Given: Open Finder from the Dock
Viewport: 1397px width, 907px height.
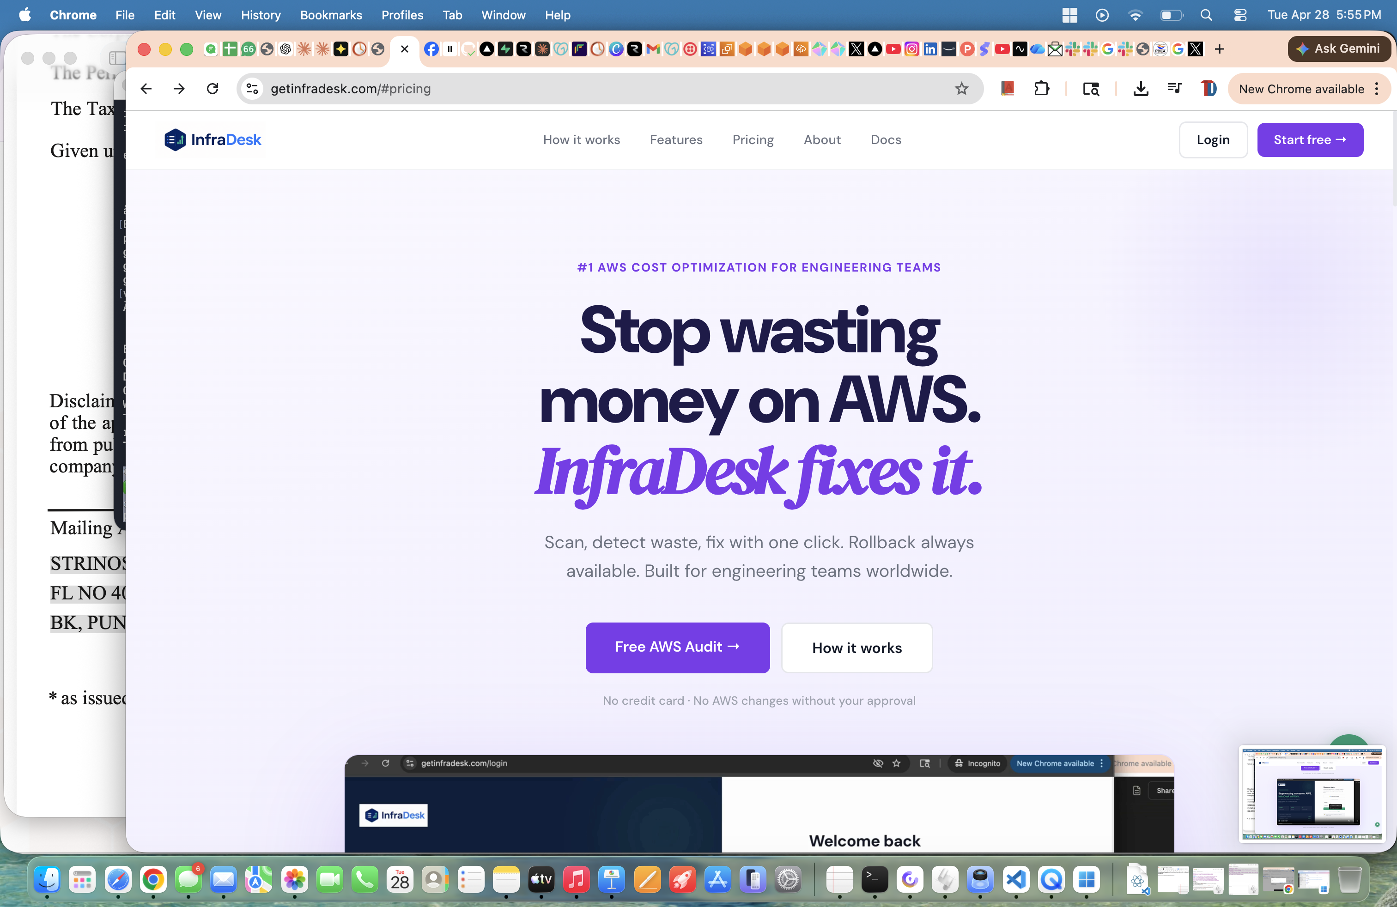Looking at the screenshot, I should (x=47, y=879).
